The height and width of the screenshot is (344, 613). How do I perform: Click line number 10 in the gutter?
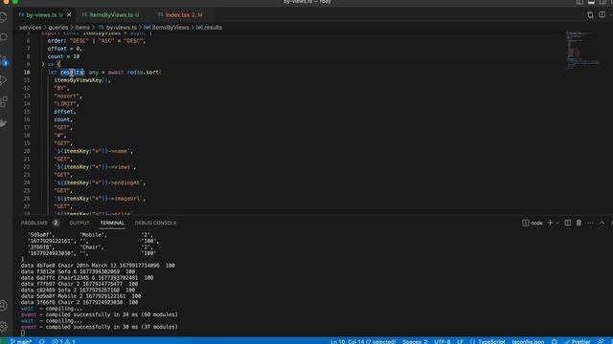(27, 73)
